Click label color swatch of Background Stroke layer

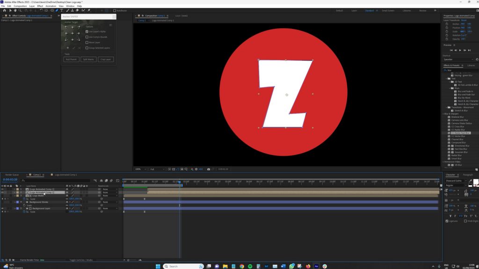pos(17,202)
